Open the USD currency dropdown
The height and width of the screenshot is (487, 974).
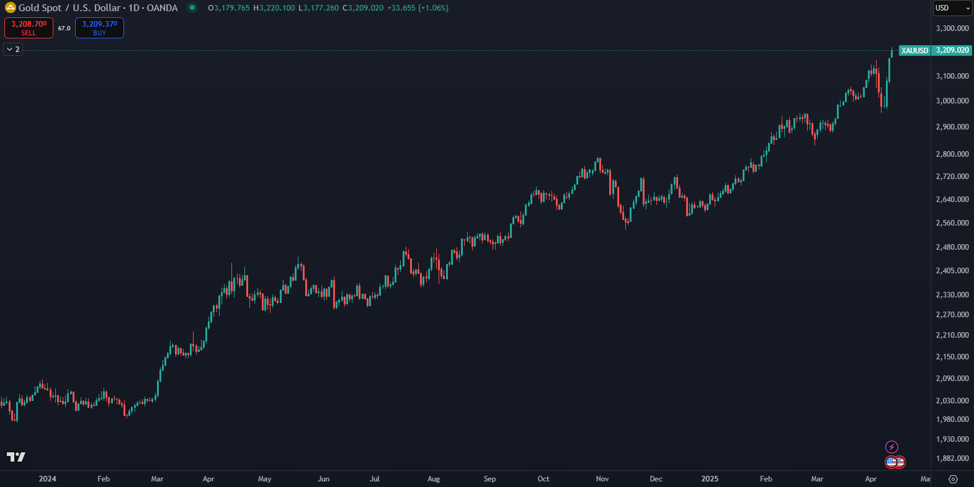[952, 8]
